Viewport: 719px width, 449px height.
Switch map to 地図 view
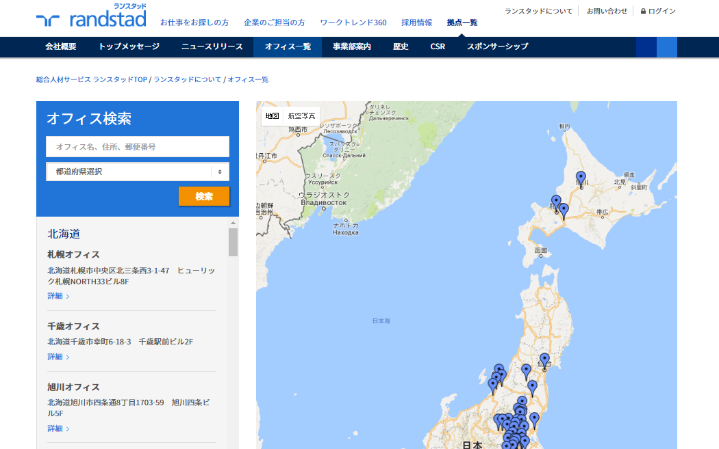272,115
